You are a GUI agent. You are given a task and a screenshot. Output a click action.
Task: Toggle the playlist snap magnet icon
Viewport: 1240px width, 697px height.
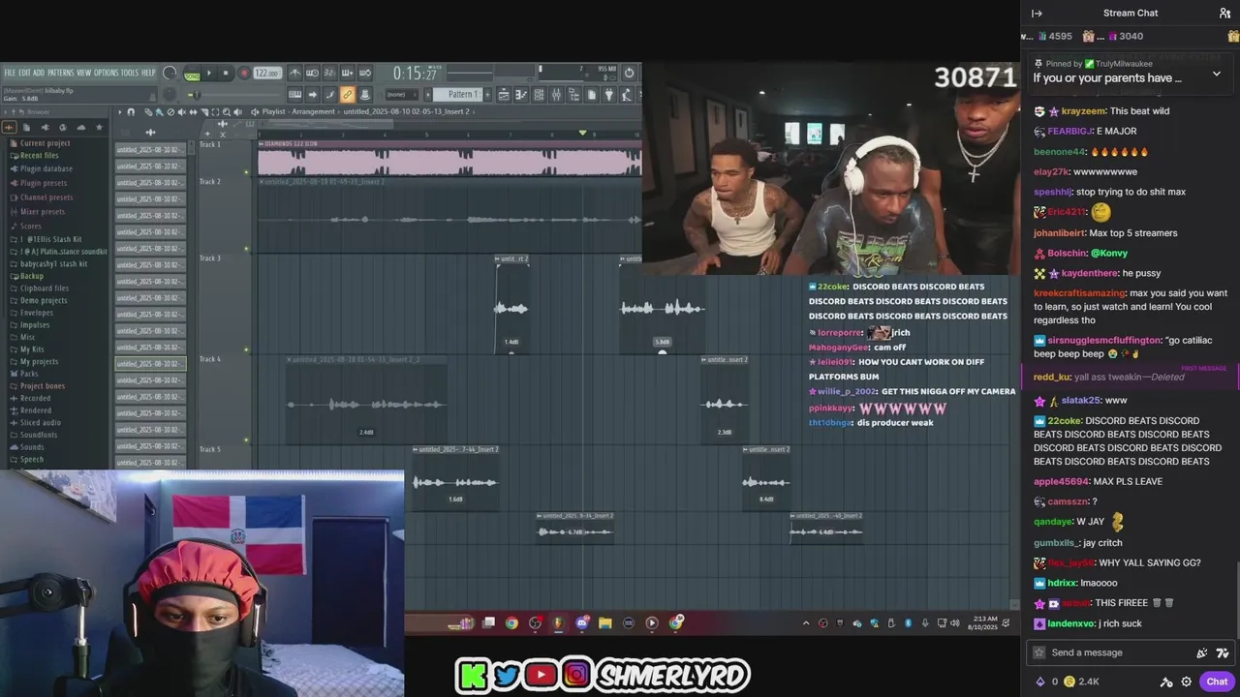(x=131, y=112)
